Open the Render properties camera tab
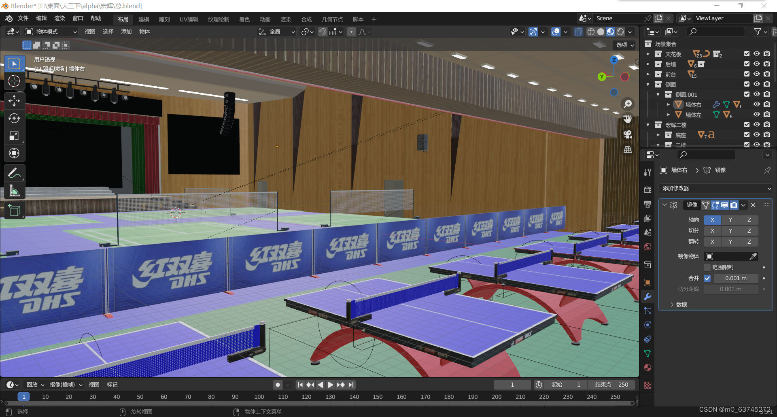This screenshot has height=417, width=777. point(647,190)
